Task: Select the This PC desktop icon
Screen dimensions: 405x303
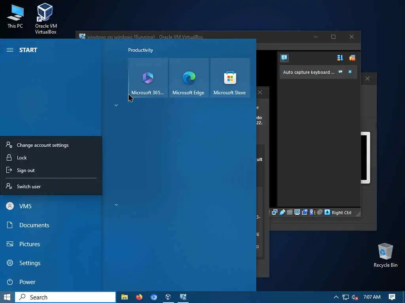Action: (15, 16)
